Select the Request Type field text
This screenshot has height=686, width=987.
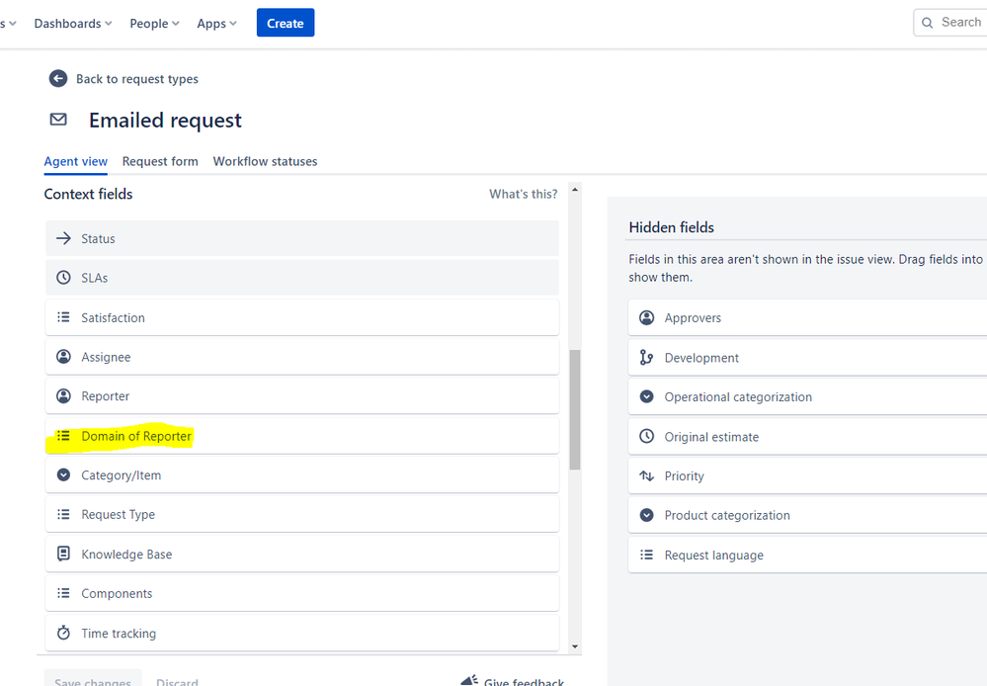click(x=118, y=515)
